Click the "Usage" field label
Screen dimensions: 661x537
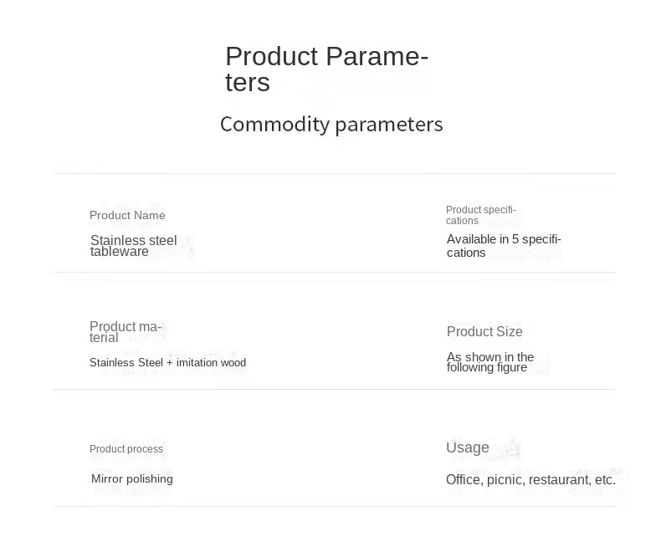(468, 447)
